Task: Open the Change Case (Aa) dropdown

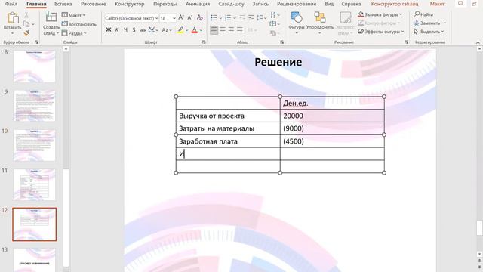Action: 167,30
